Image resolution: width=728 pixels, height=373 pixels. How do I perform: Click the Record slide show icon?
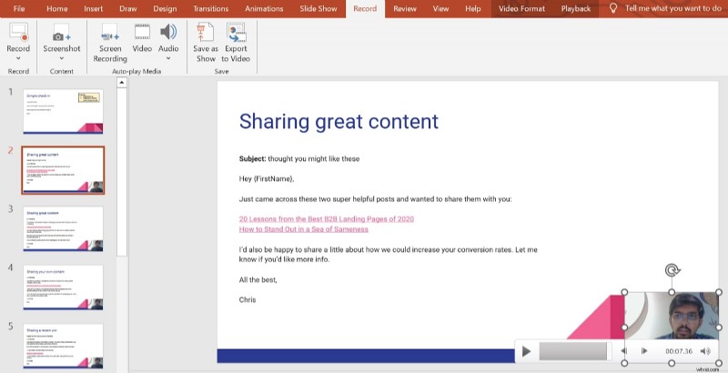pyautogui.click(x=18, y=33)
